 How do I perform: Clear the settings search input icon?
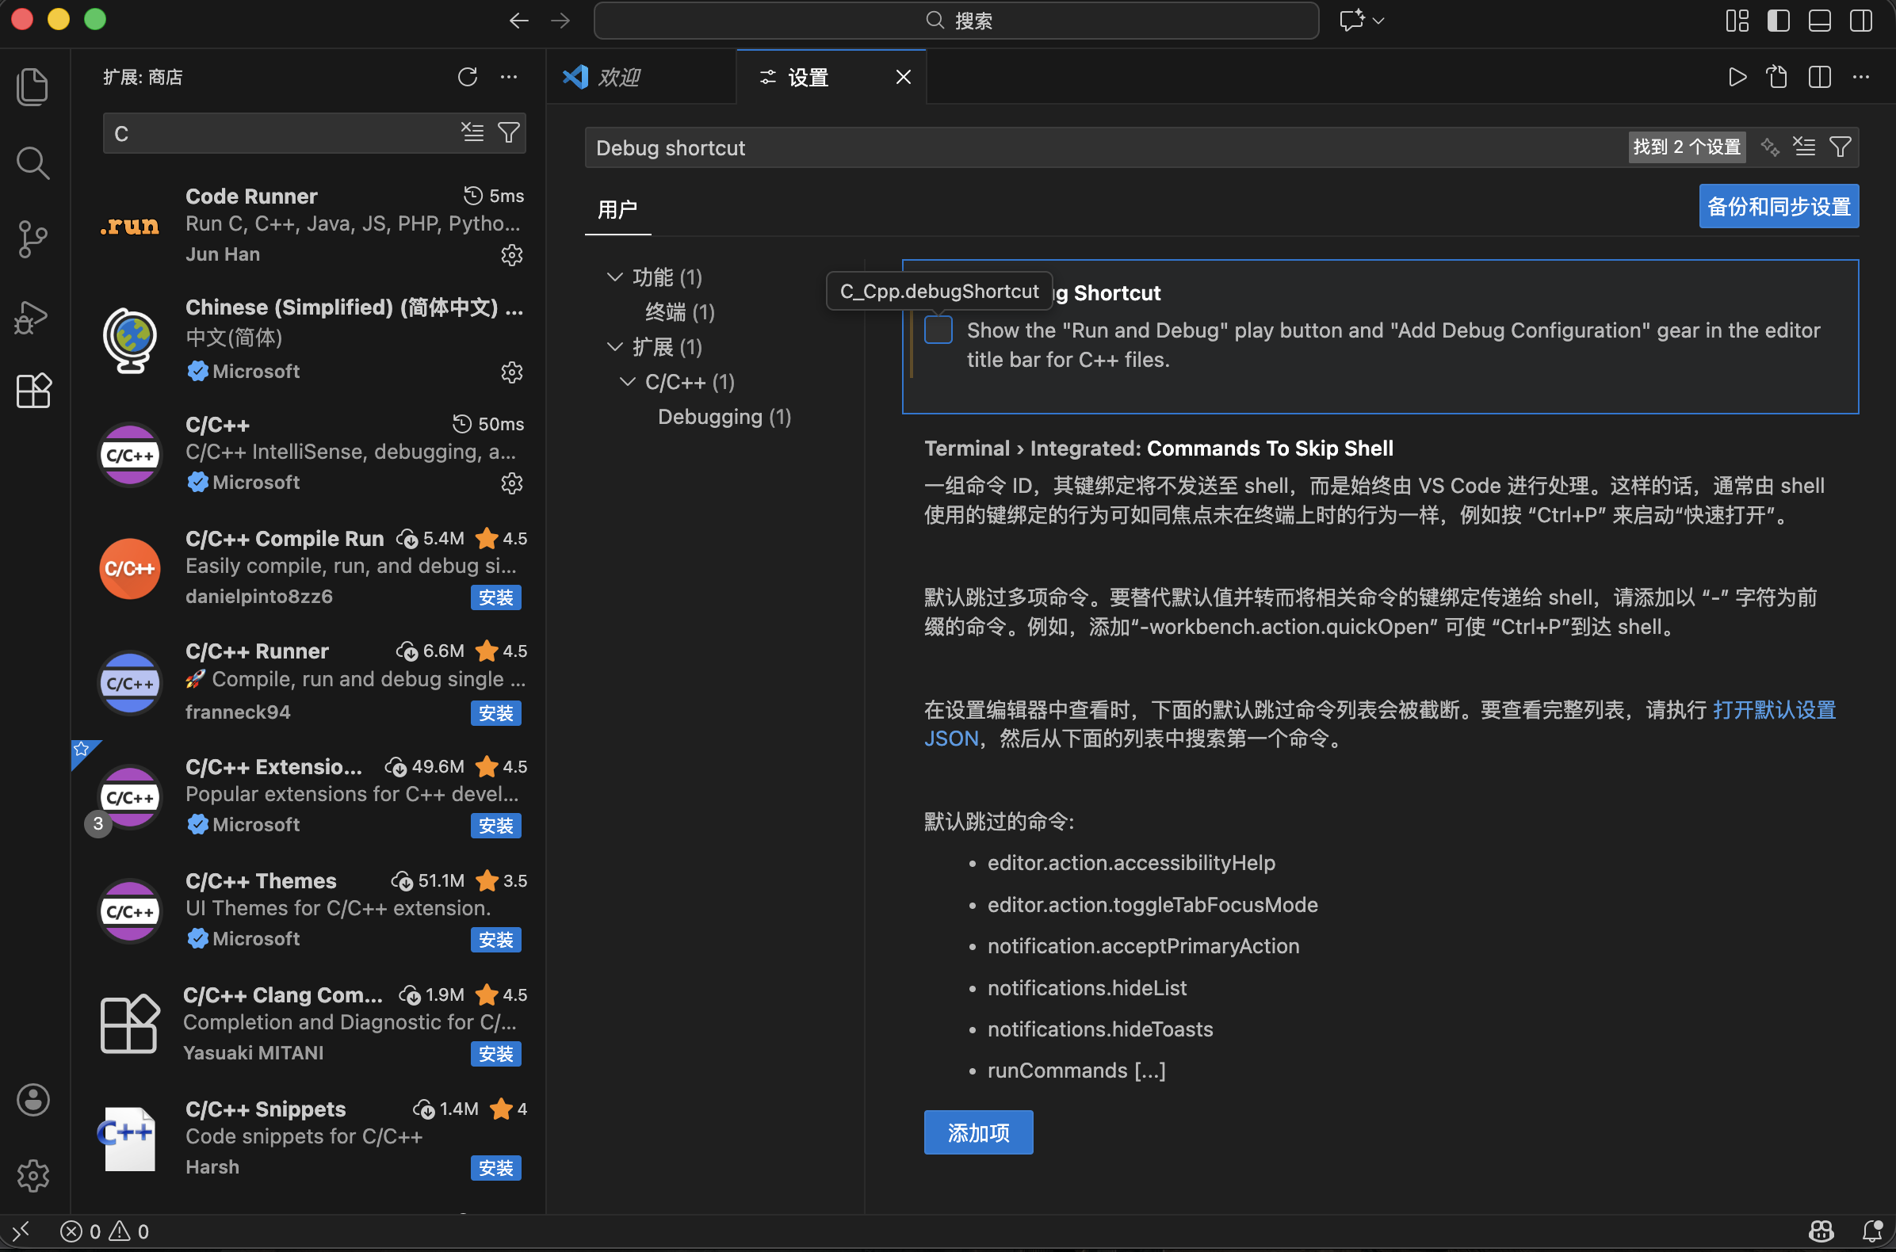point(1804,147)
